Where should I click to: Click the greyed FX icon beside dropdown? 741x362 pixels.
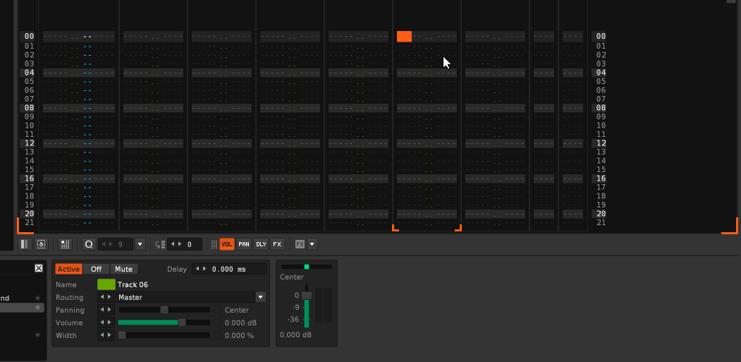(x=300, y=244)
